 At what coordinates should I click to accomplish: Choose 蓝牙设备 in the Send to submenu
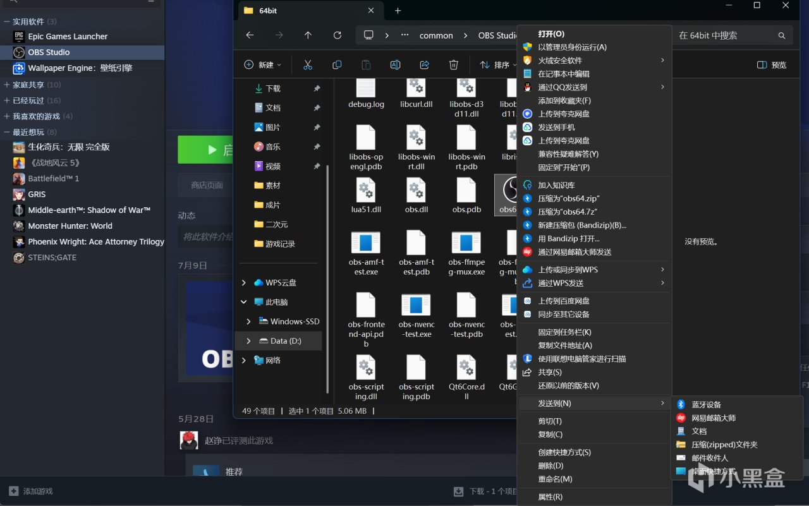[x=737, y=405]
